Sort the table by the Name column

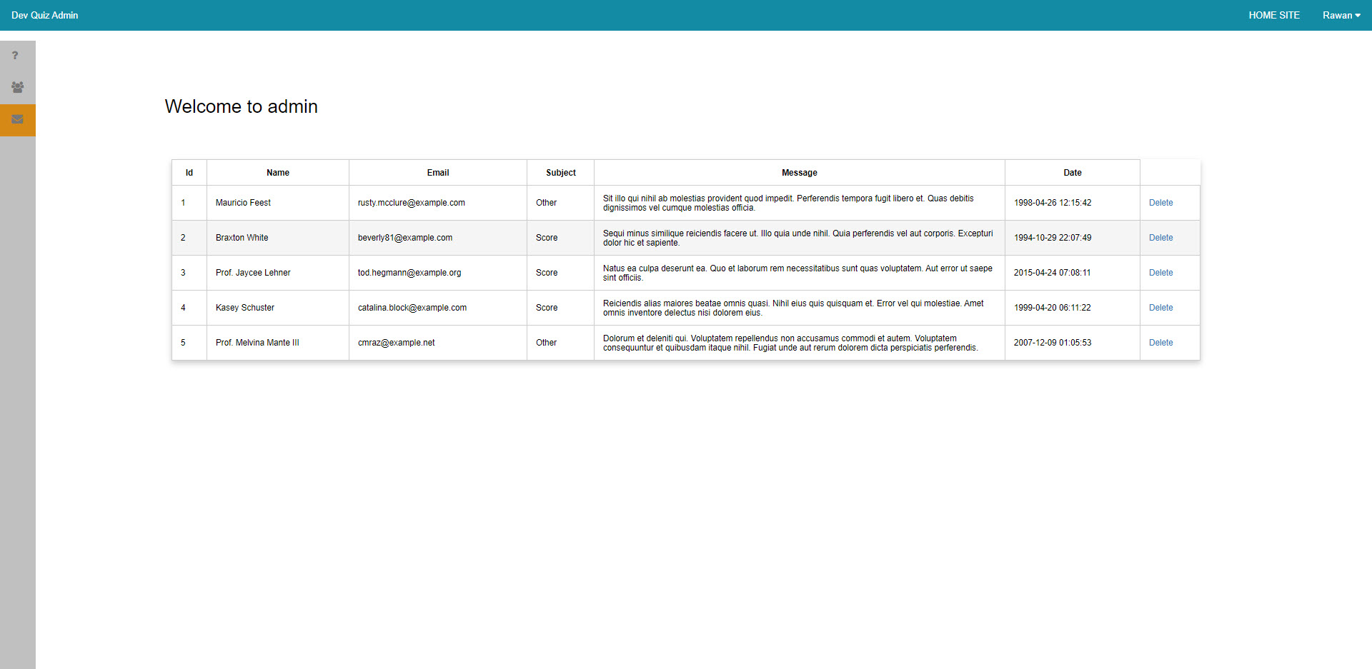[277, 172]
